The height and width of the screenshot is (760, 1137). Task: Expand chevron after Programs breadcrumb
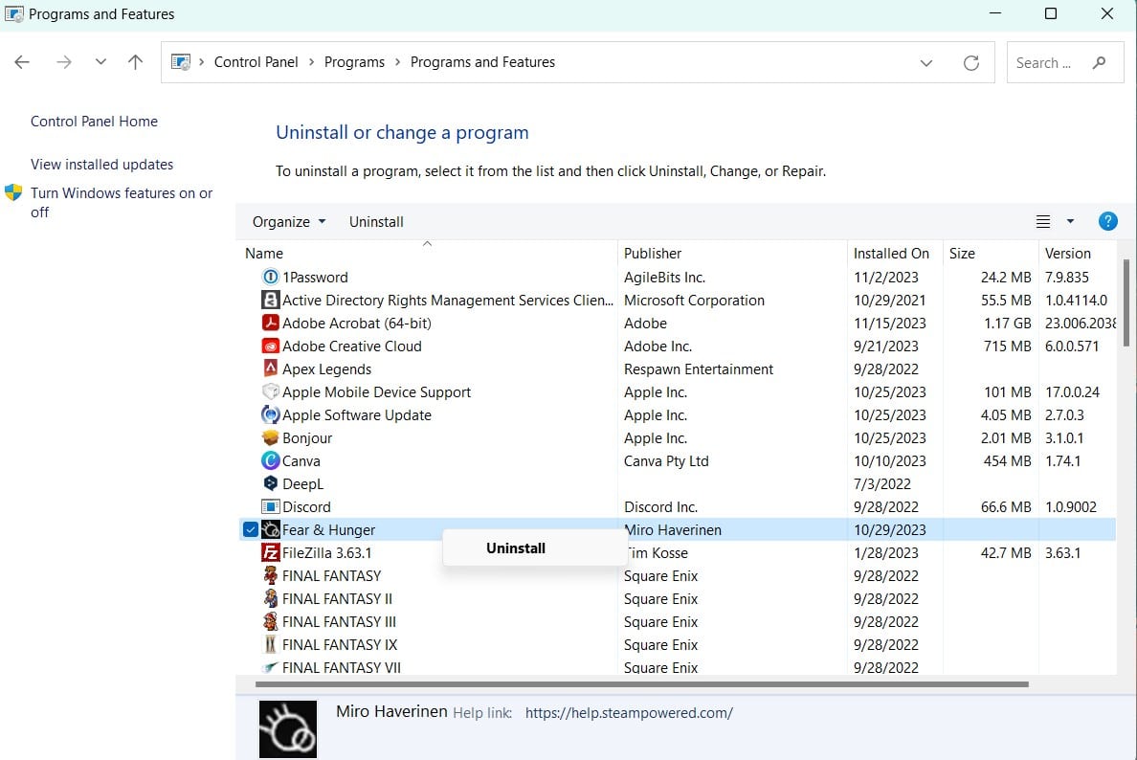(397, 62)
